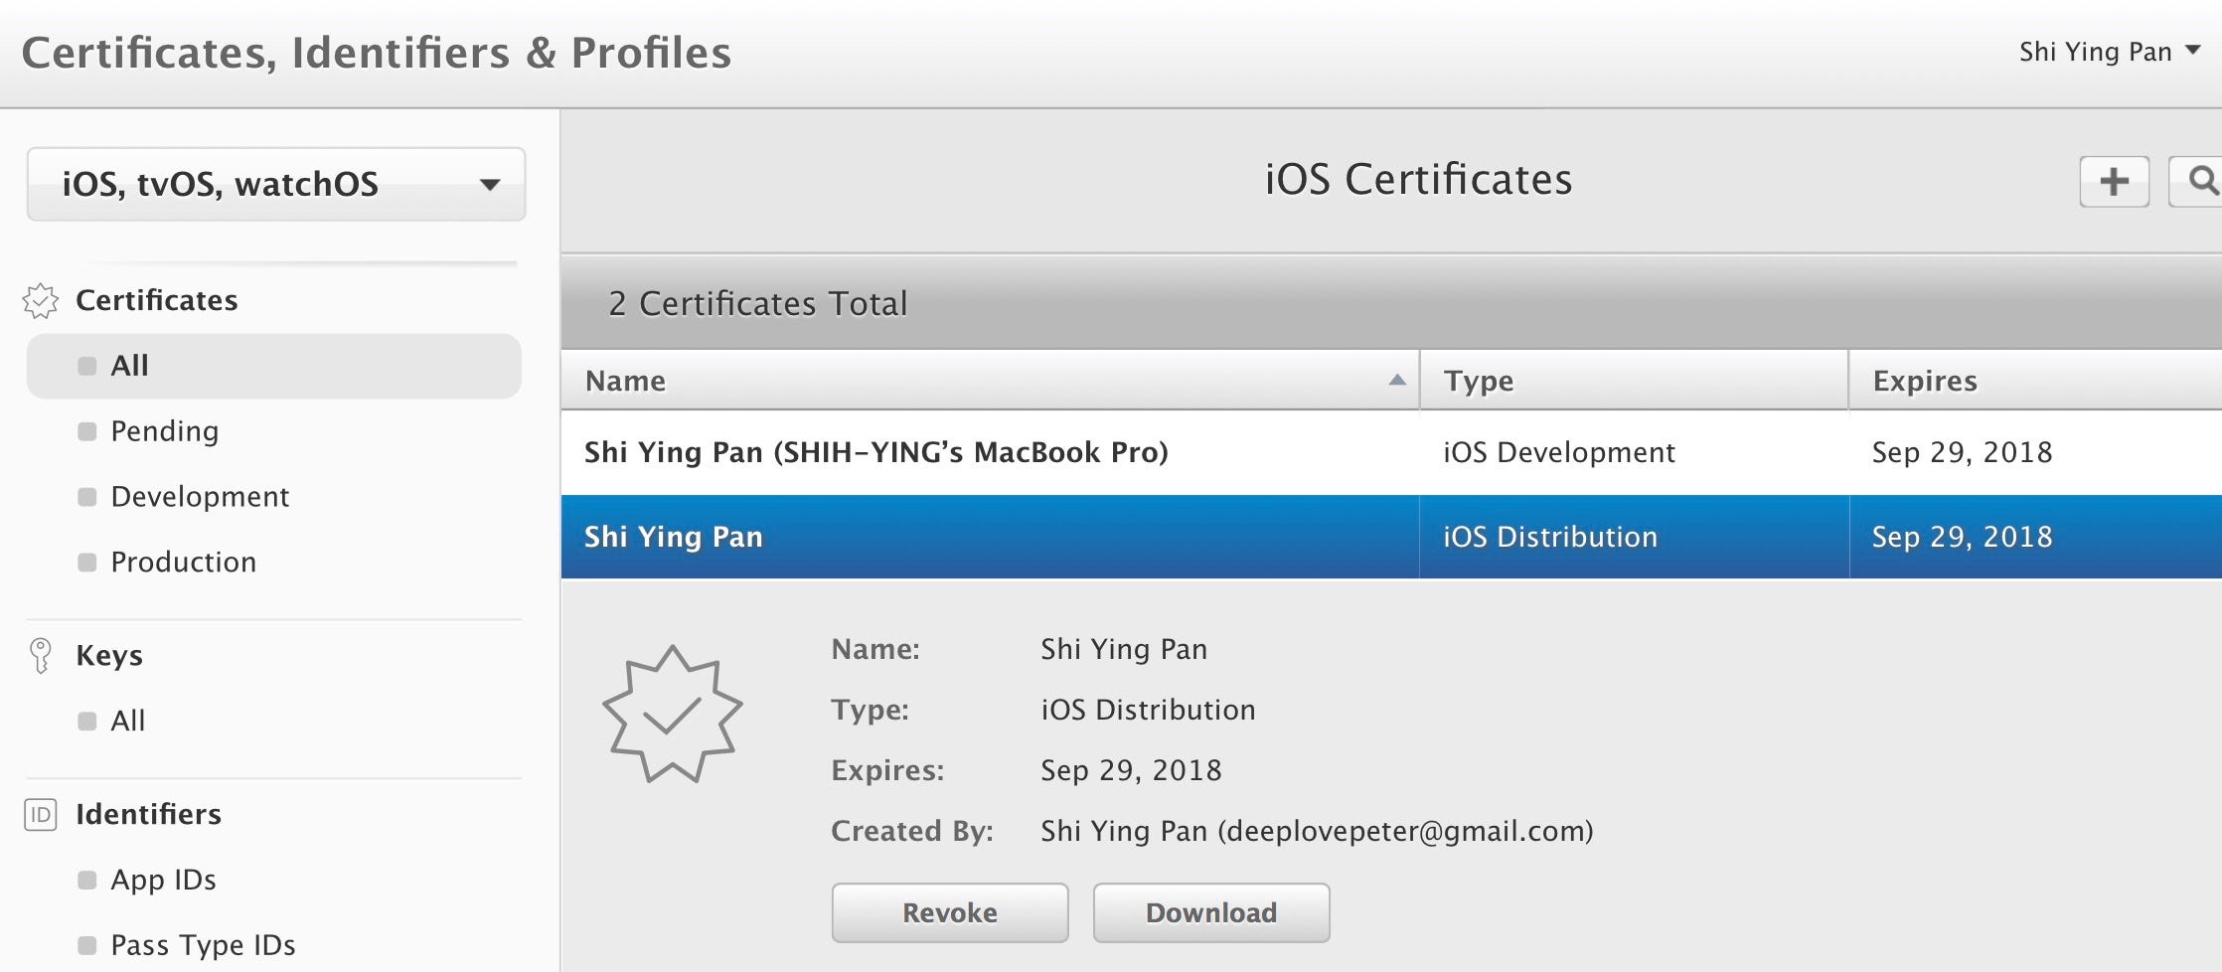
Task: Open the iOS, tvOS, watchOS platform dropdown
Action: [276, 184]
